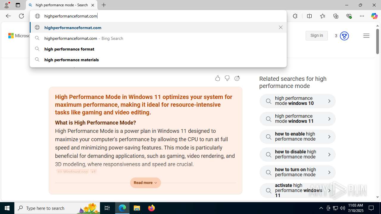Open the notification center icon
Image resolution: width=381 pixels, height=214 pixels.
[371, 208]
